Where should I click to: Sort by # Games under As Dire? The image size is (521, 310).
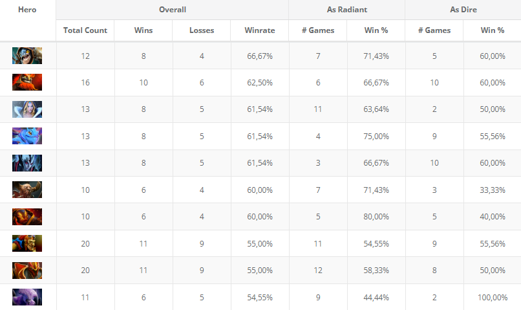pyautogui.click(x=434, y=30)
